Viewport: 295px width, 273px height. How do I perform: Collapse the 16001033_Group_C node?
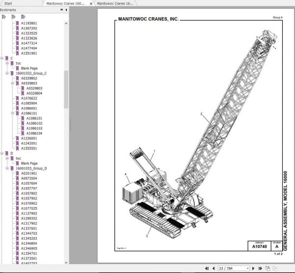click(7, 73)
